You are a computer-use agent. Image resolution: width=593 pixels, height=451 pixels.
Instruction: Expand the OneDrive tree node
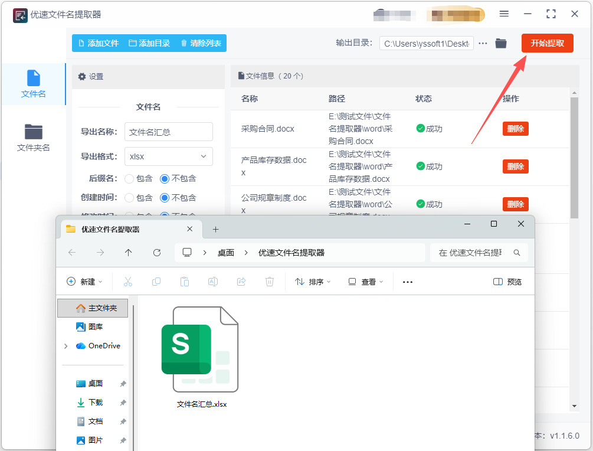coord(66,346)
